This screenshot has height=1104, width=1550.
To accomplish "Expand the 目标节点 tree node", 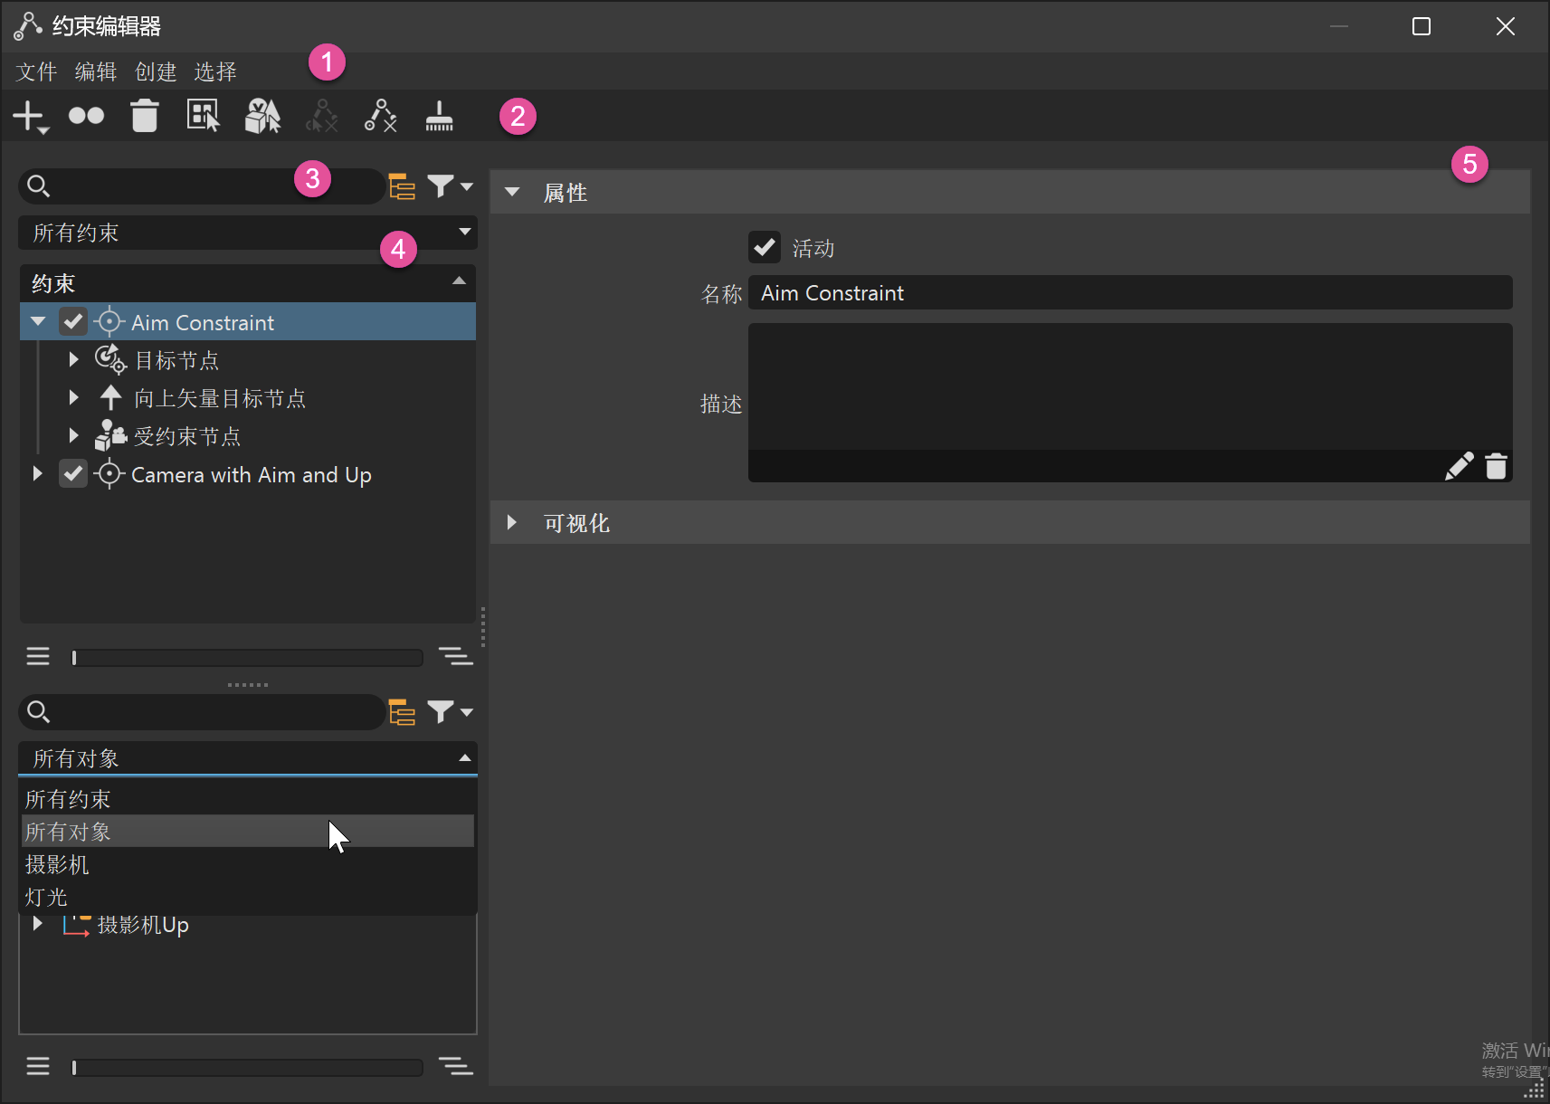I will [74, 359].
